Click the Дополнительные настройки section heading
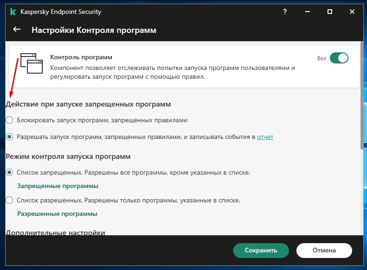 pyautogui.click(x=55, y=232)
